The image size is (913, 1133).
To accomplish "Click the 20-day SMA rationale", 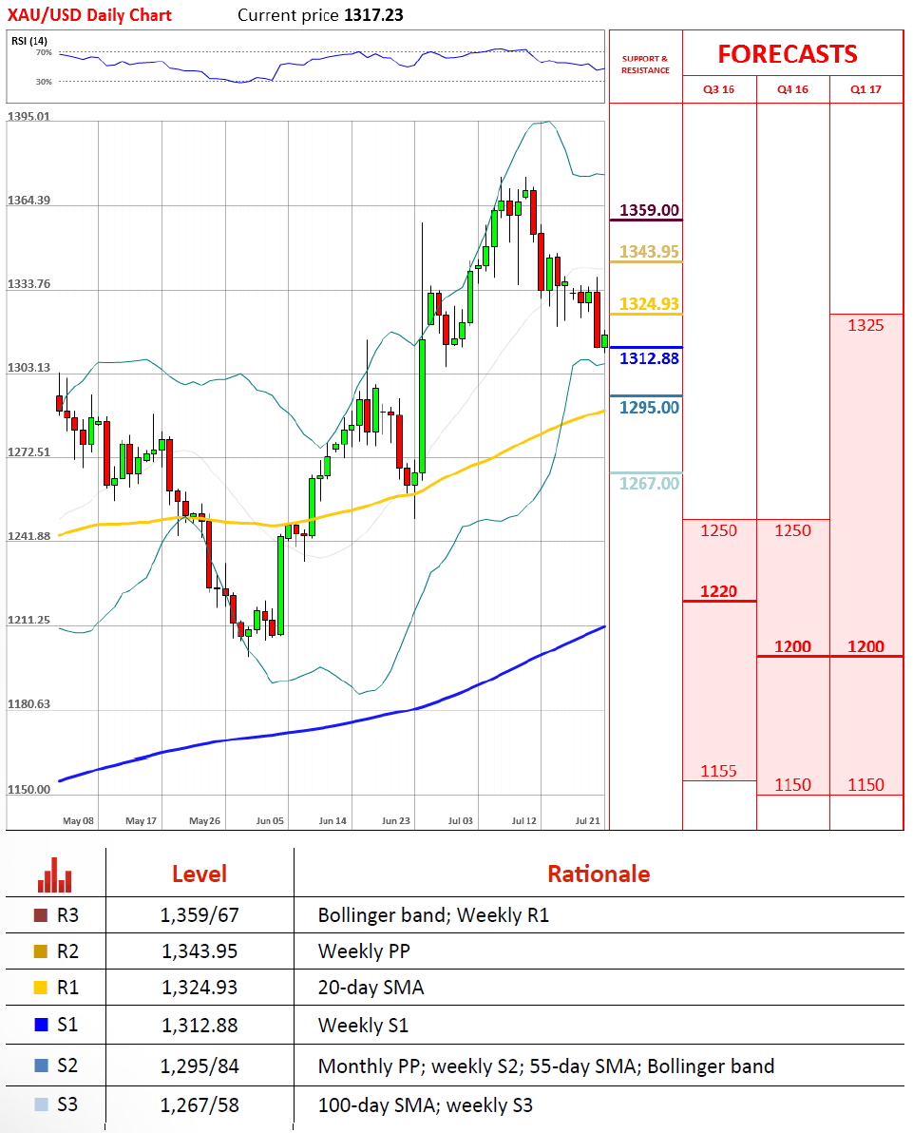I will 371,988.
